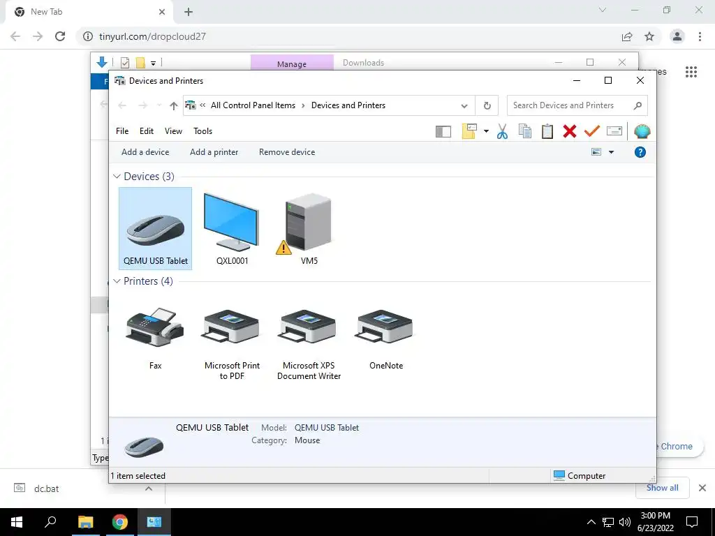The image size is (715, 536).
Task: Select the New Tab browser tab
Action: (89, 12)
